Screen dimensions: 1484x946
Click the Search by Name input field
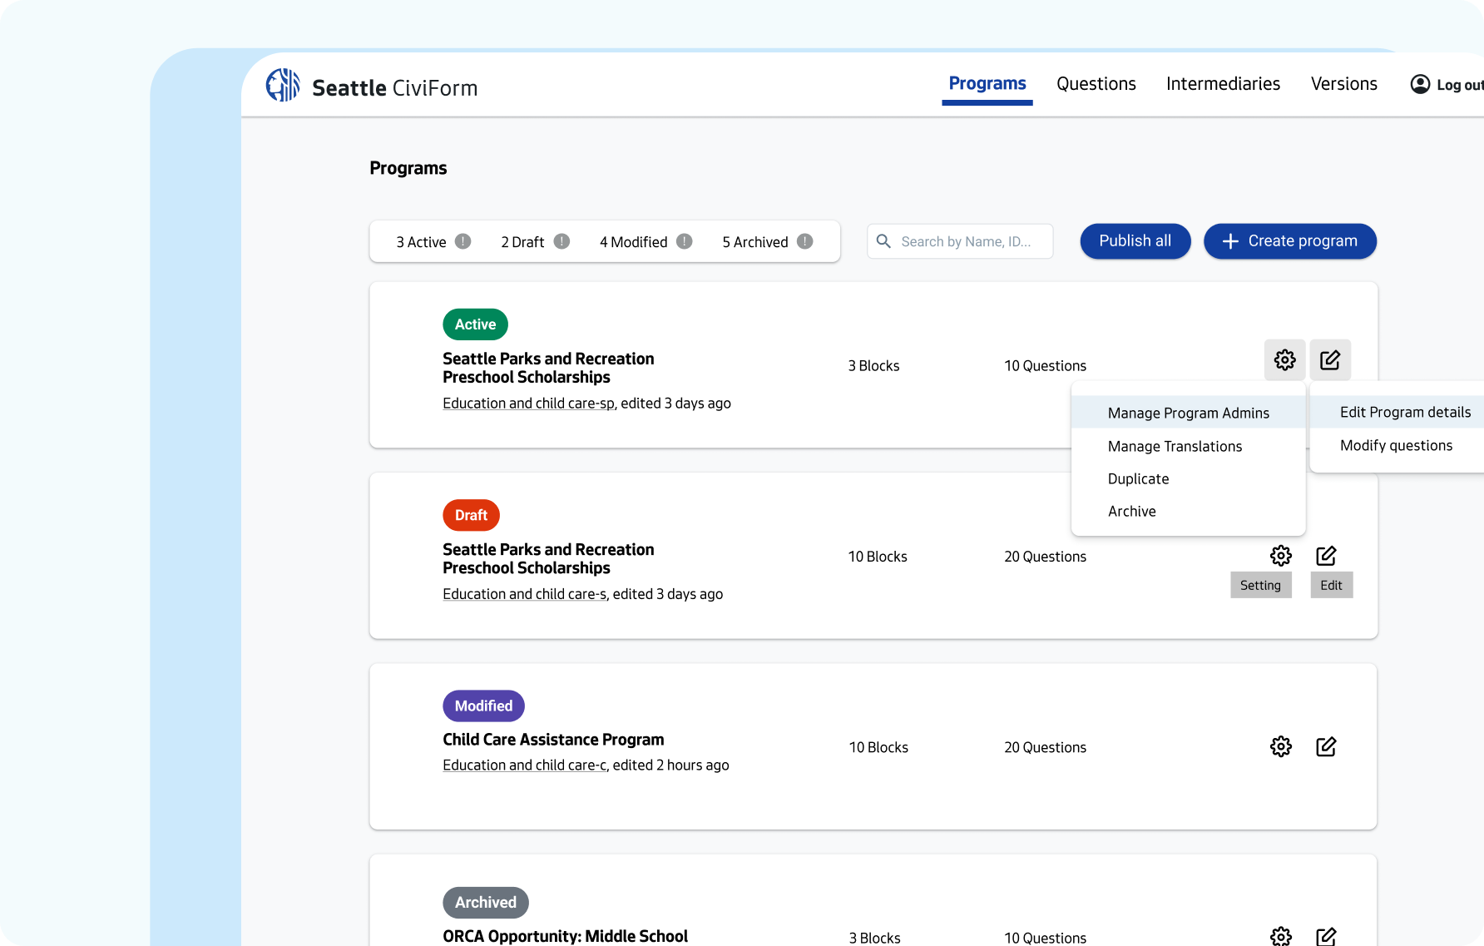[x=965, y=241]
